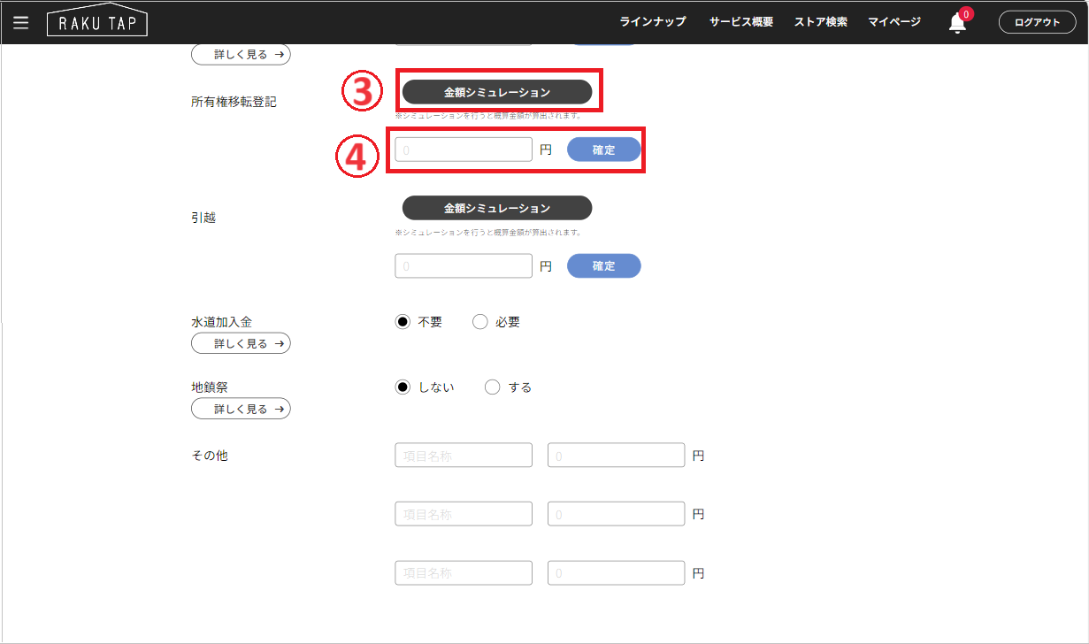Screen dimensions: 1089x644
Task: Click 詳しく見る above 所有権移転登記
Action: 241,55
